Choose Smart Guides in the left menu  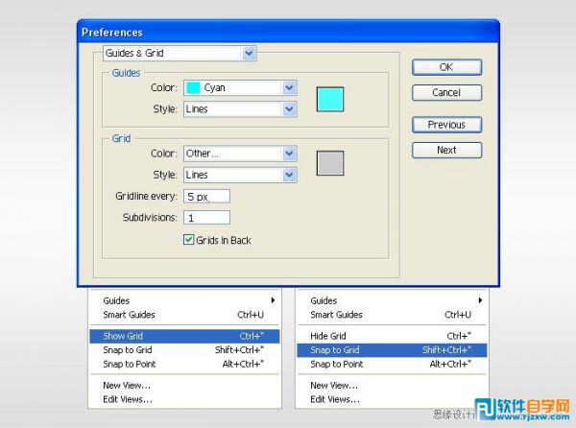184,315
